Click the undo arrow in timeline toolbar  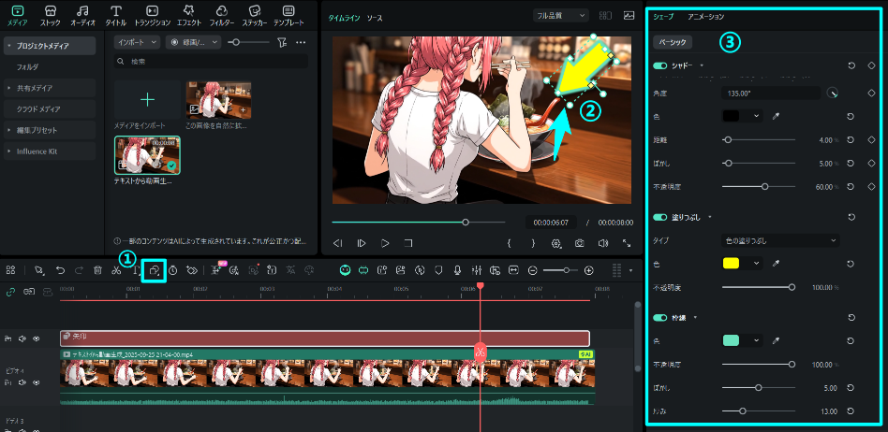[61, 269]
